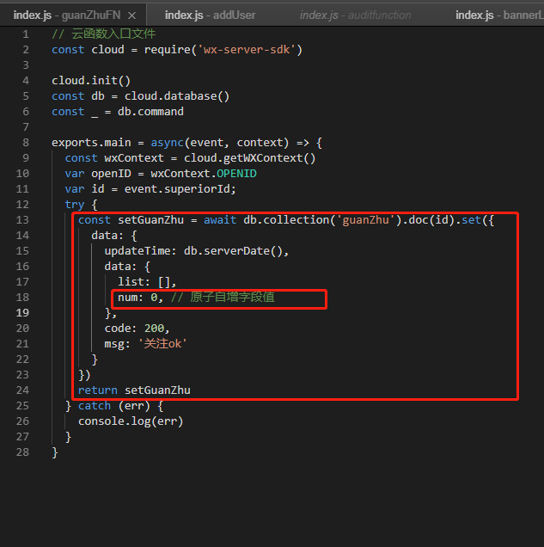Click 'console.log(err)' on line 26
The image size is (544, 547).
click(131, 421)
